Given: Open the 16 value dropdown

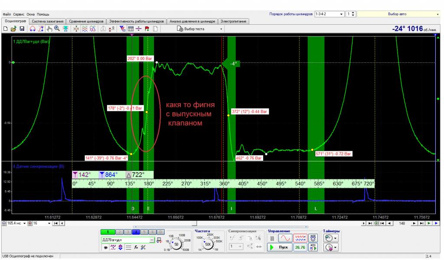Looking at the screenshot, I should coord(41,224).
